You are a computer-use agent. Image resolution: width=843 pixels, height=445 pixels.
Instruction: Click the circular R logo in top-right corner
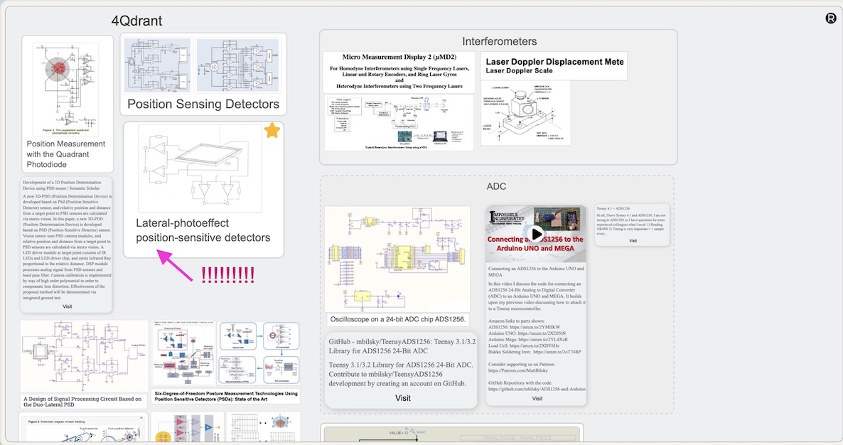click(830, 18)
